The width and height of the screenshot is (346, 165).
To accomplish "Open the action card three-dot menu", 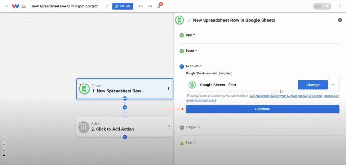I will pos(169,127).
